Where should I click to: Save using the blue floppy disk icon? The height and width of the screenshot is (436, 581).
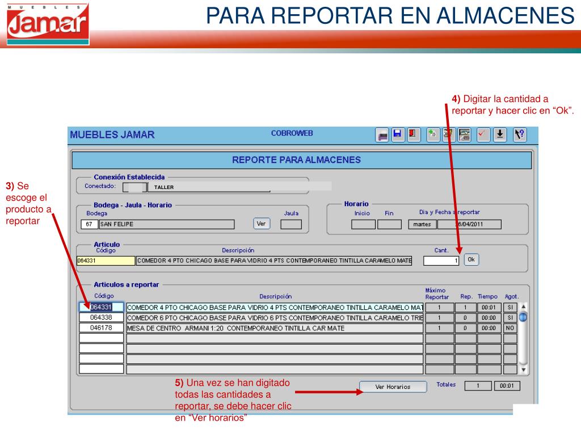click(398, 135)
